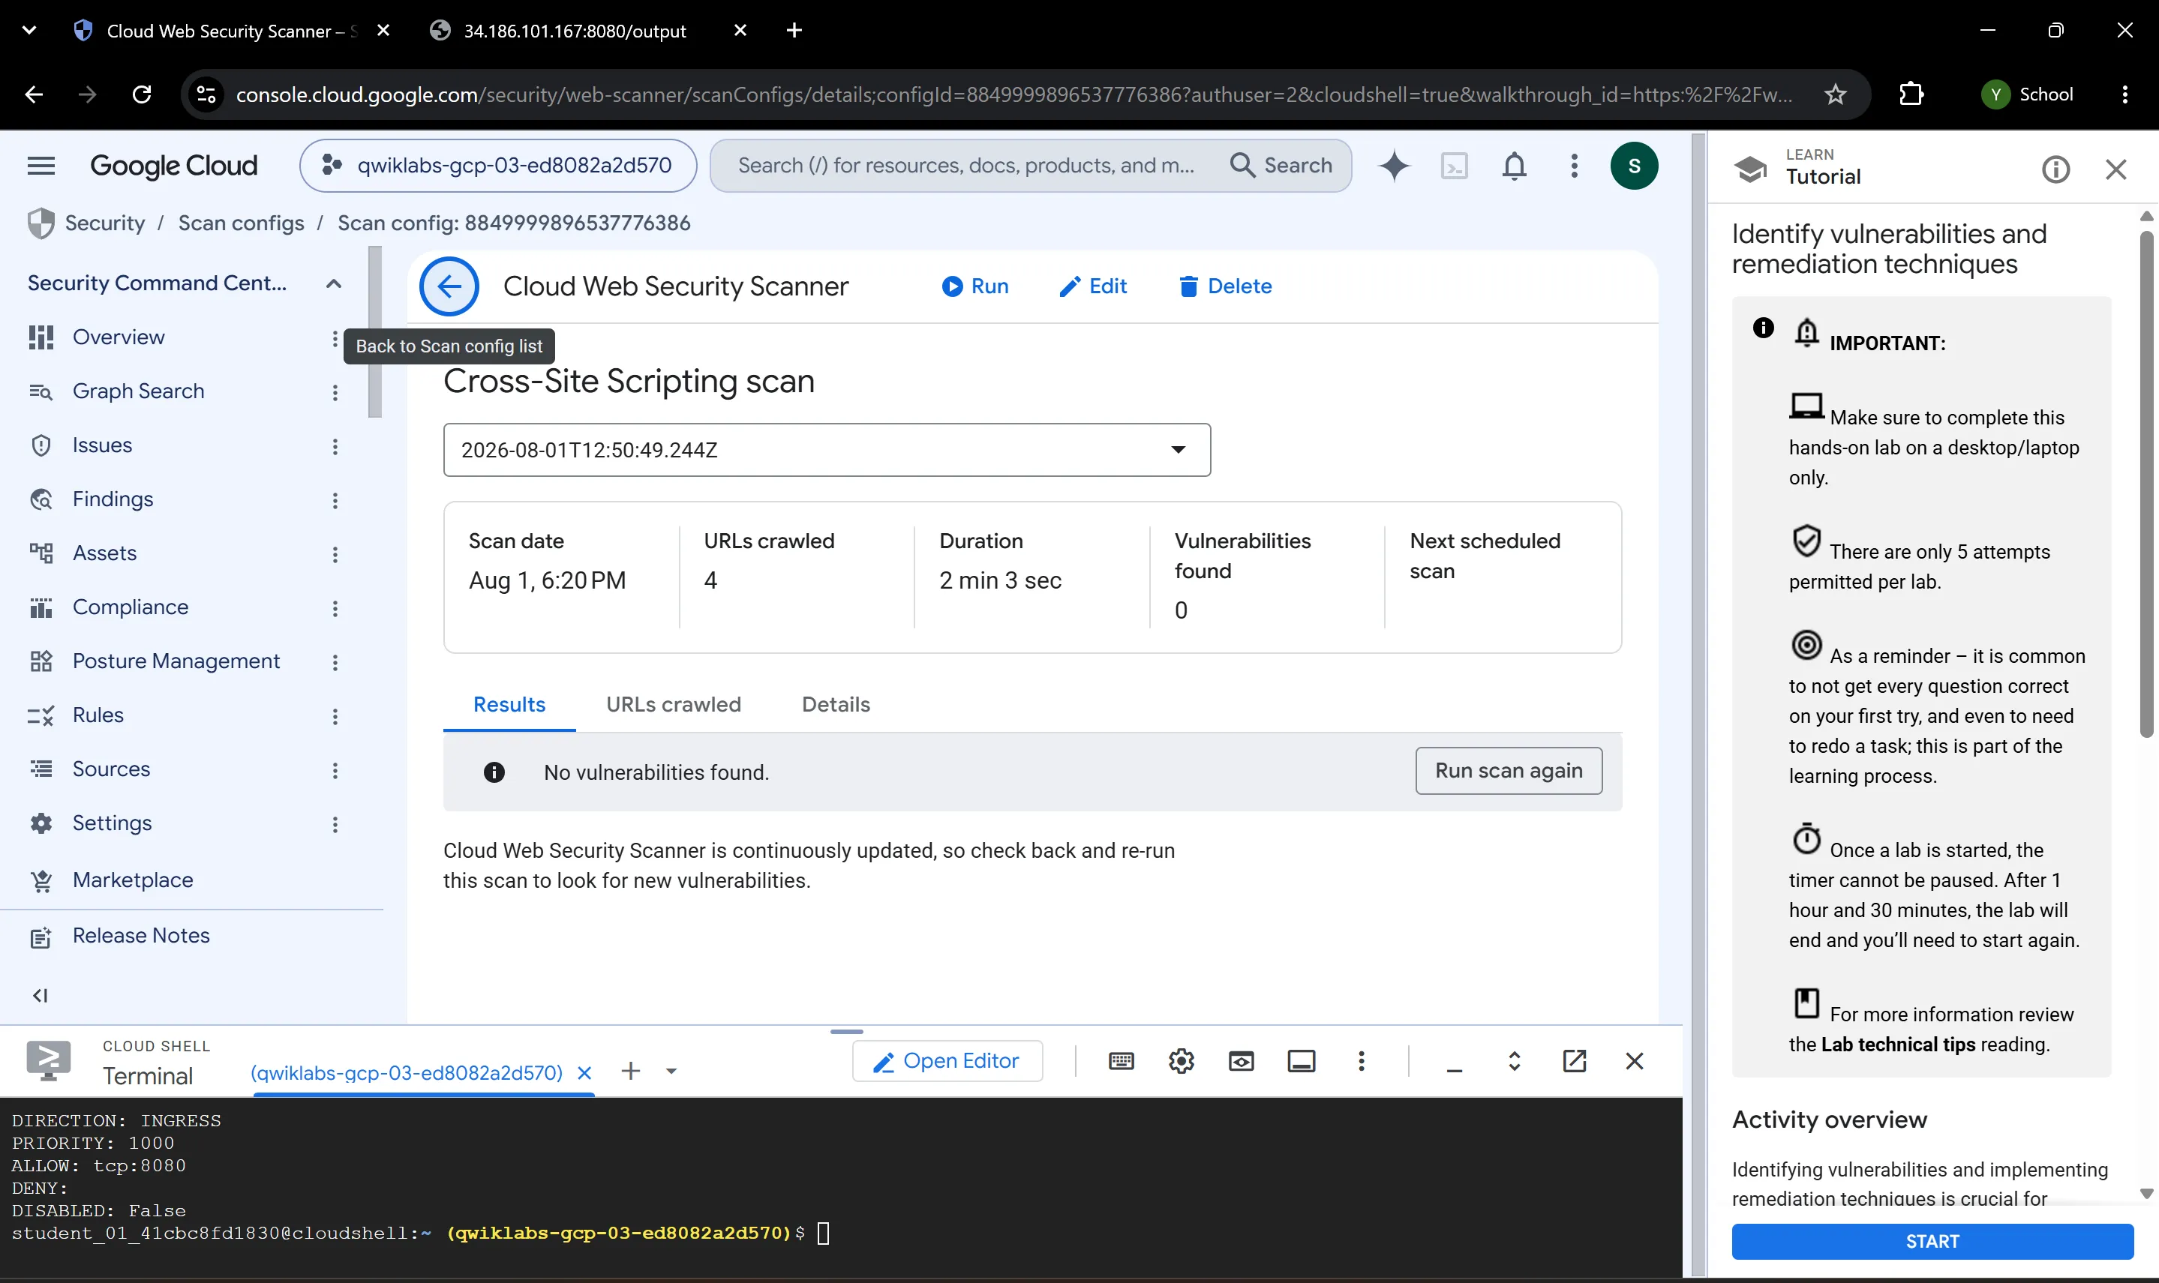Open the new terminal tab dropdown caret

[671, 1072]
